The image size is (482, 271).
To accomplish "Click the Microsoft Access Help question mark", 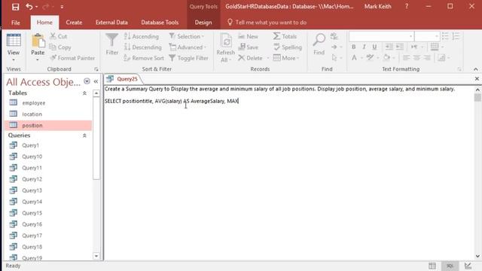I will click(407, 7).
